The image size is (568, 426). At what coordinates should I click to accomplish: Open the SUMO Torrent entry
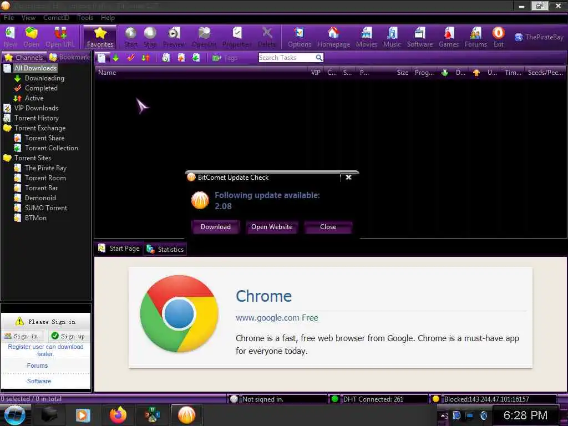coord(46,208)
